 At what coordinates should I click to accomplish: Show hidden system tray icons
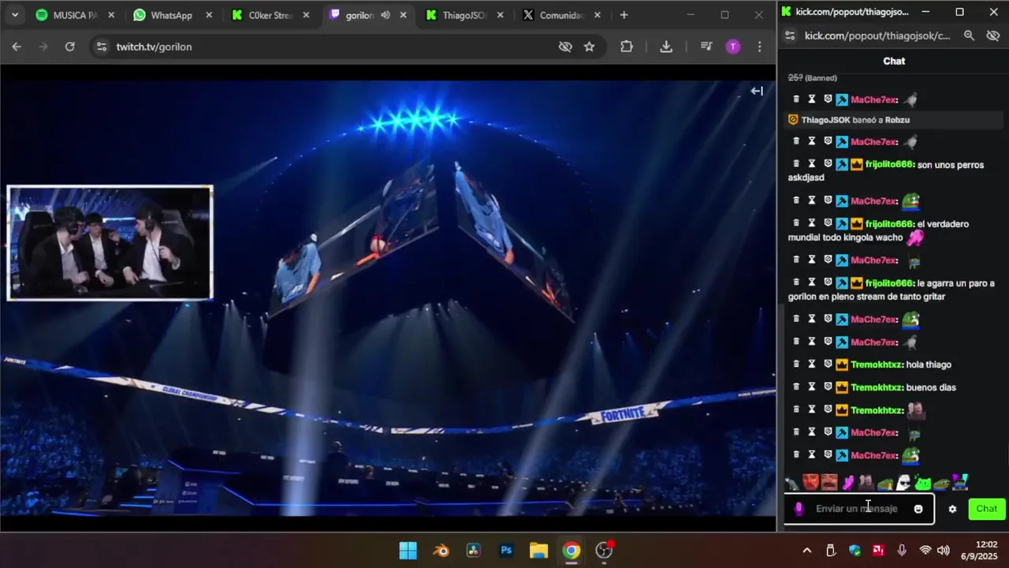point(806,550)
